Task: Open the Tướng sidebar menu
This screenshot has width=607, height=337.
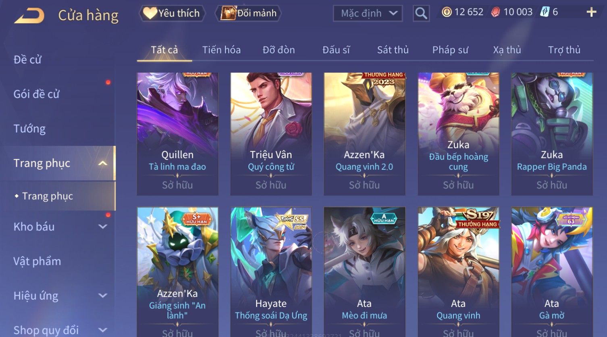Action: pos(29,129)
